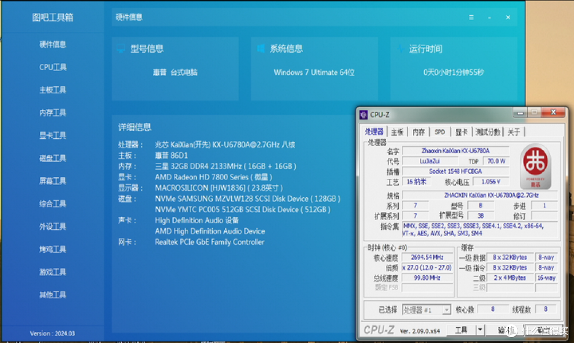Open the 硬件信息 sidebar section

pyautogui.click(x=53, y=45)
